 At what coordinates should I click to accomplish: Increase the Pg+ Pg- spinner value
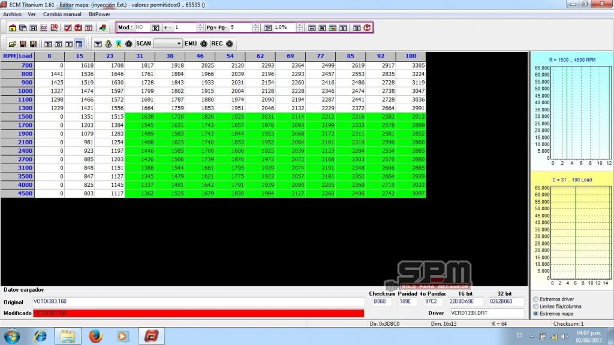tap(255, 25)
